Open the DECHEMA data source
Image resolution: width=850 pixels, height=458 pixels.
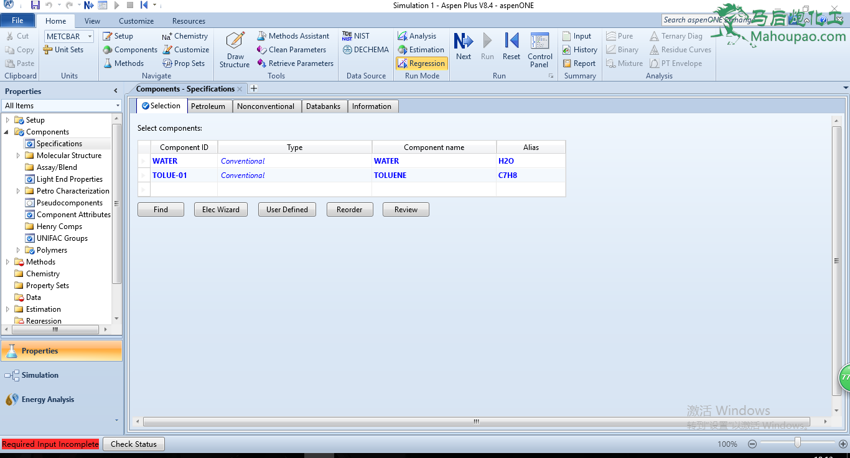coord(365,50)
